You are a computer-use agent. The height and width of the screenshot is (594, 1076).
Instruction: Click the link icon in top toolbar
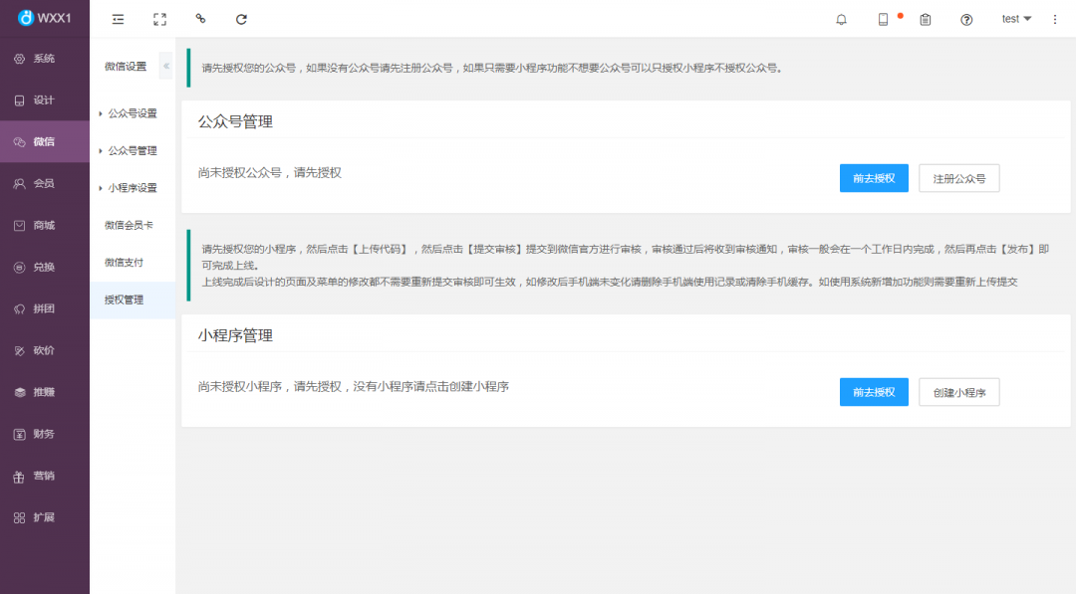point(200,19)
